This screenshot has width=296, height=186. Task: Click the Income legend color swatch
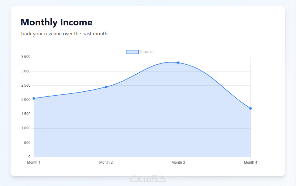(x=132, y=52)
